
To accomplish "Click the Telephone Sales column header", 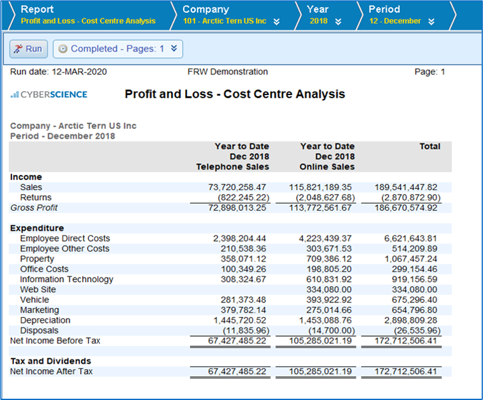I will [232, 167].
